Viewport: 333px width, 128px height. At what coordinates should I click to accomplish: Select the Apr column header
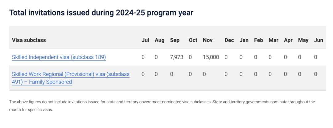pyautogui.click(x=288, y=40)
